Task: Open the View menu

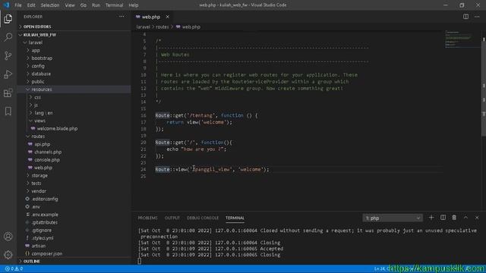Action: [70, 5]
